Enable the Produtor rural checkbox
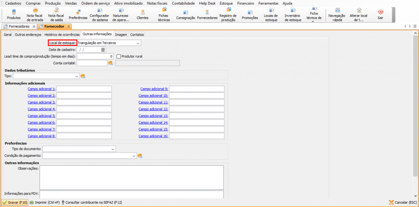 tap(119, 56)
